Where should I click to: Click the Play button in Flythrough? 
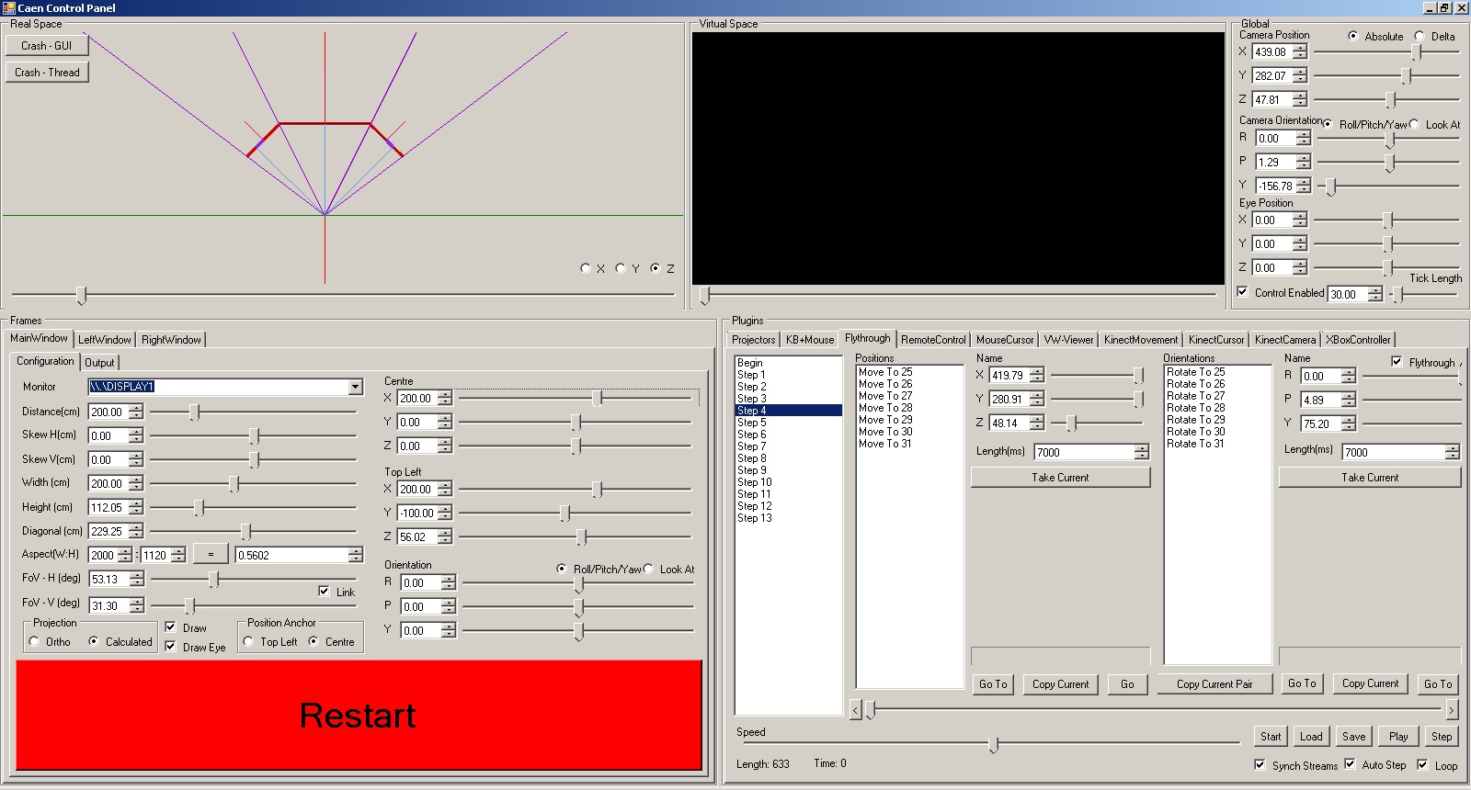[1397, 737]
